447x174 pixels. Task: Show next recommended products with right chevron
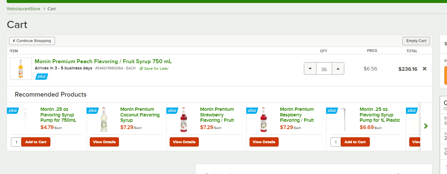(x=426, y=126)
